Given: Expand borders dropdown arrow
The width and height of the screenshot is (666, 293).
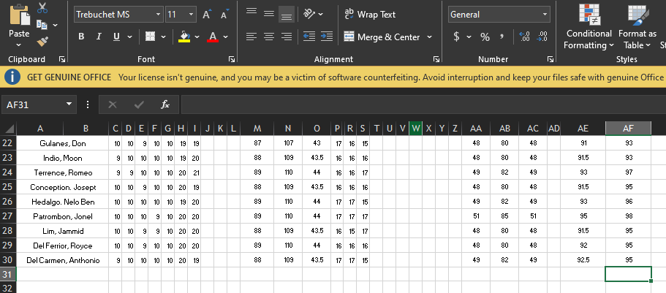Looking at the screenshot, I should [163, 37].
